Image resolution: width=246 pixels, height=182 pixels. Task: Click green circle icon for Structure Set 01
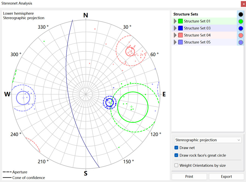[241, 21]
